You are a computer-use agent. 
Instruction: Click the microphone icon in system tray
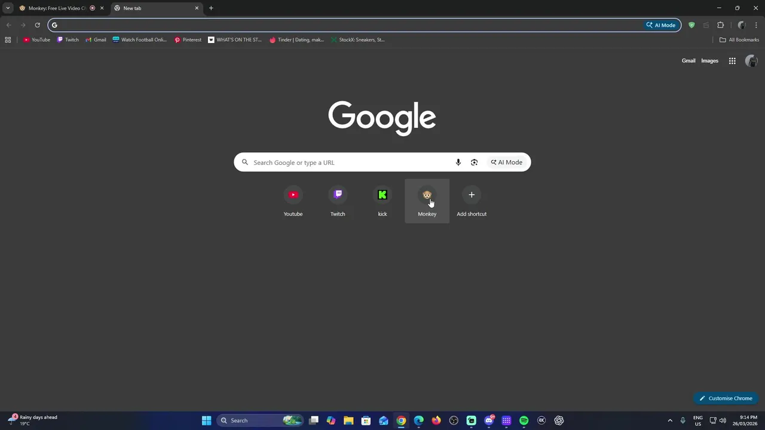click(683, 420)
